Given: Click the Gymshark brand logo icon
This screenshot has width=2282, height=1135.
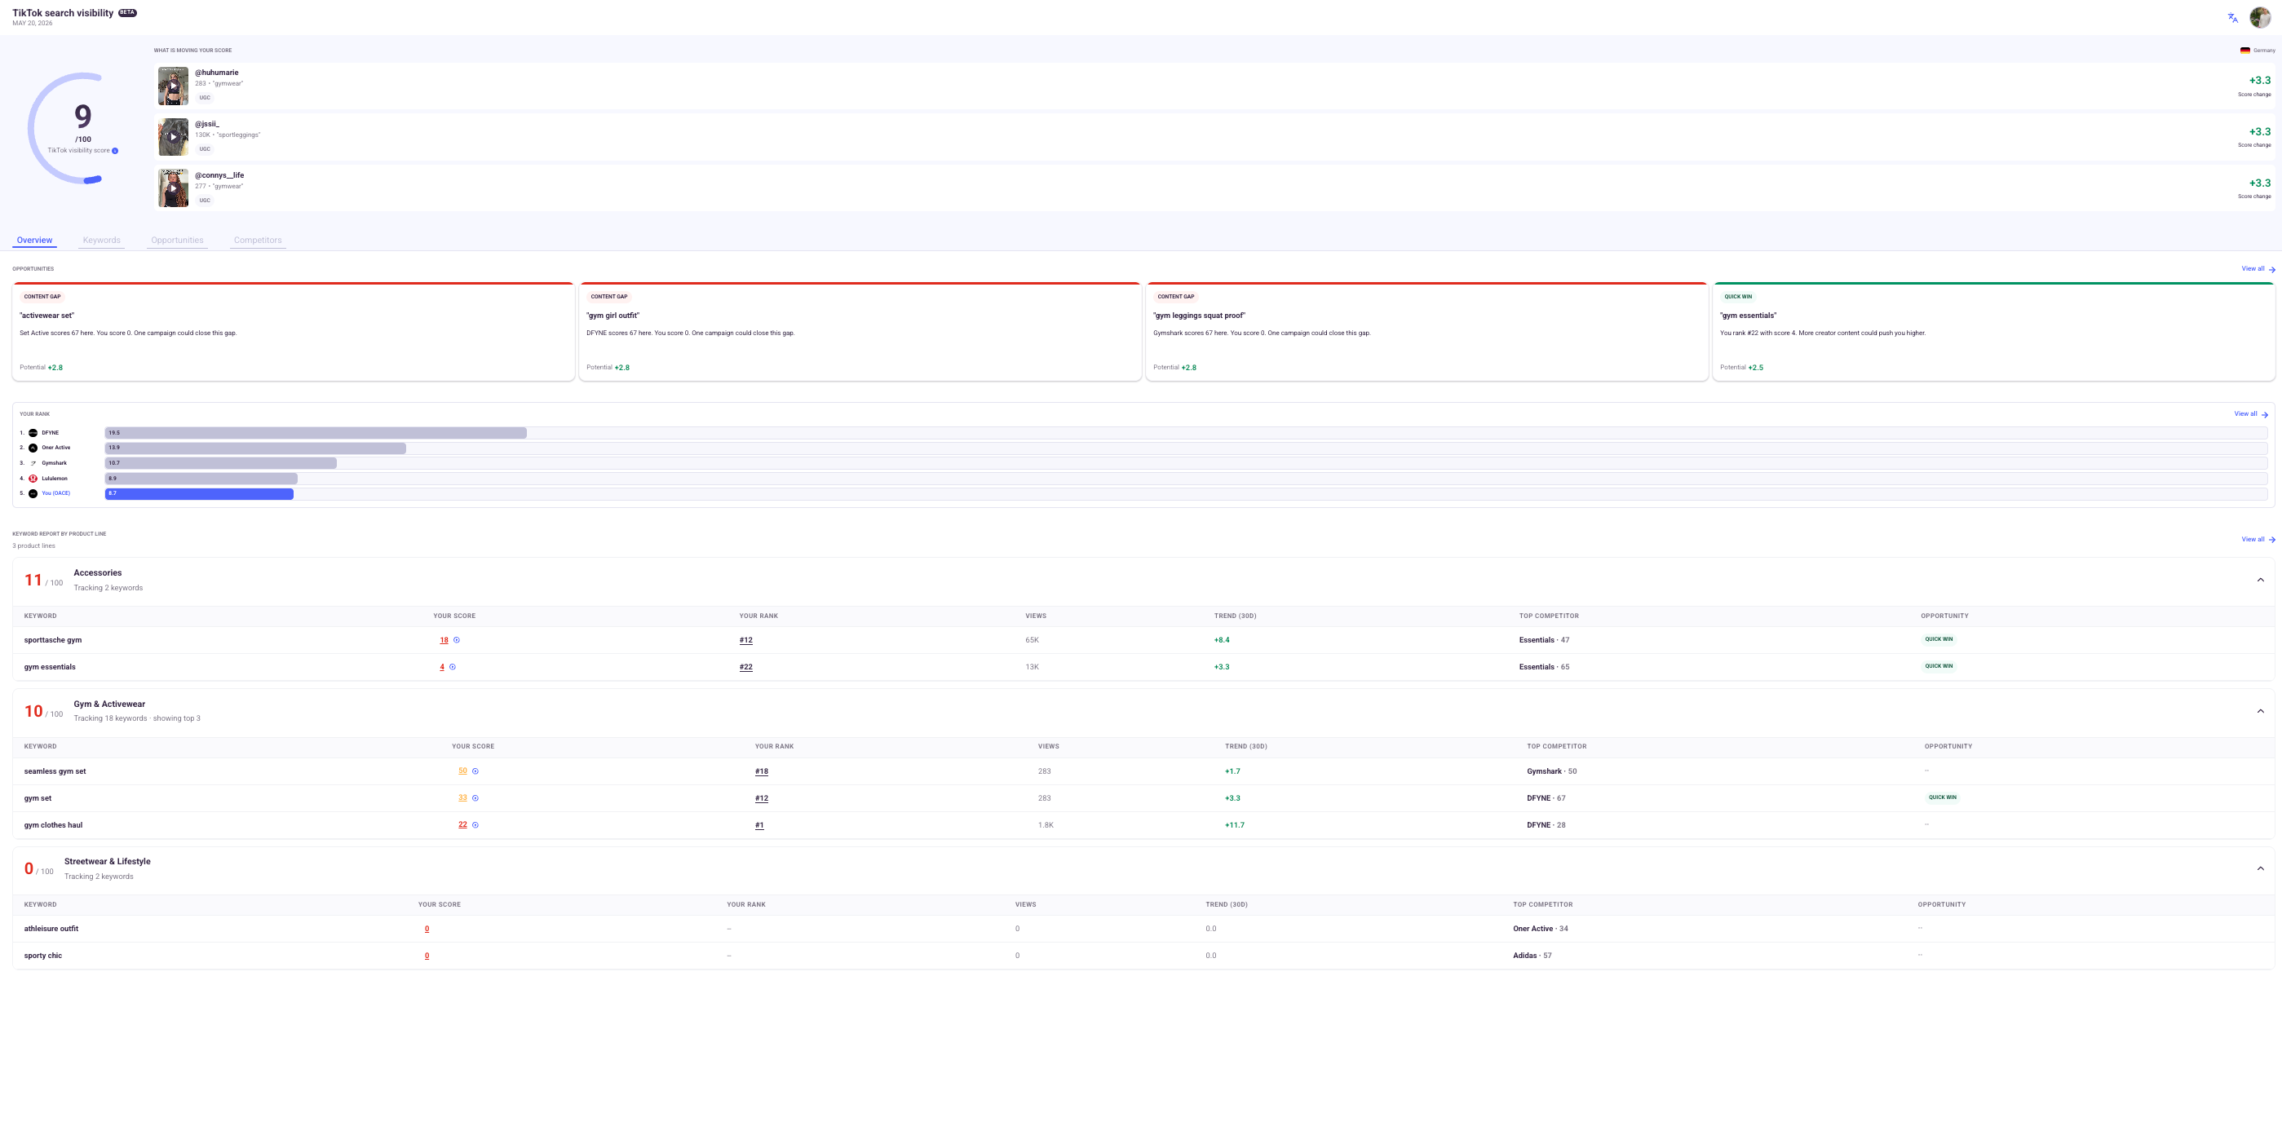Looking at the screenshot, I should pyautogui.click(x=33, y=463).
